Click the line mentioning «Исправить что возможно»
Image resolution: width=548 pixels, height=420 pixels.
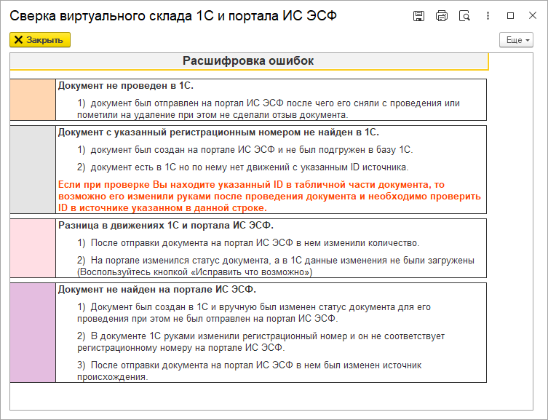click(195, 272)
